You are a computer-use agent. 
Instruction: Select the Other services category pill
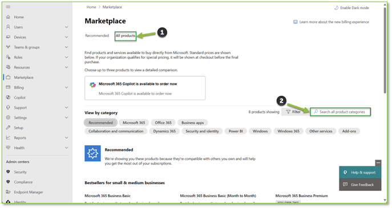coord(321,131)
